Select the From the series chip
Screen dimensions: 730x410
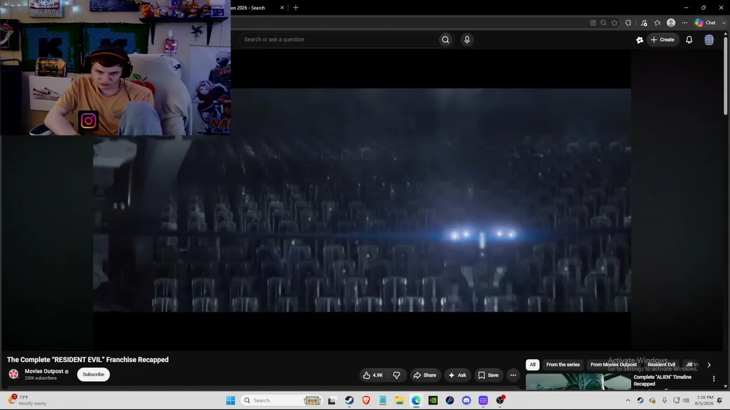[563, 365]
